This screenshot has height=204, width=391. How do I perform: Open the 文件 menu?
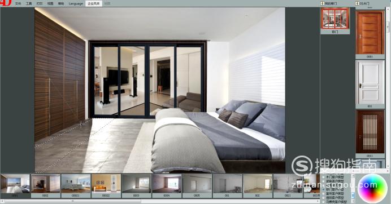coord(18,3)
